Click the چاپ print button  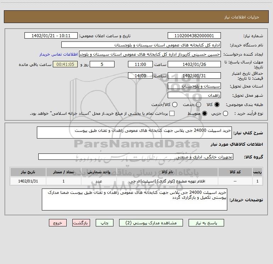coord(105,223)
